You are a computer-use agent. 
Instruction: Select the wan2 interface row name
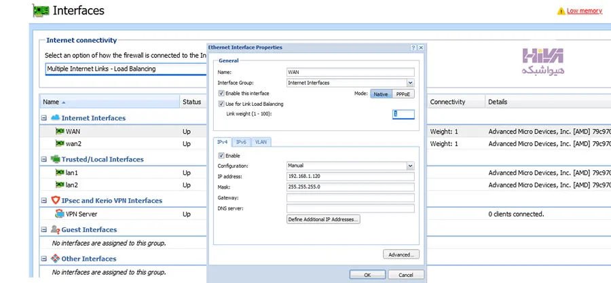pos(73,144)
